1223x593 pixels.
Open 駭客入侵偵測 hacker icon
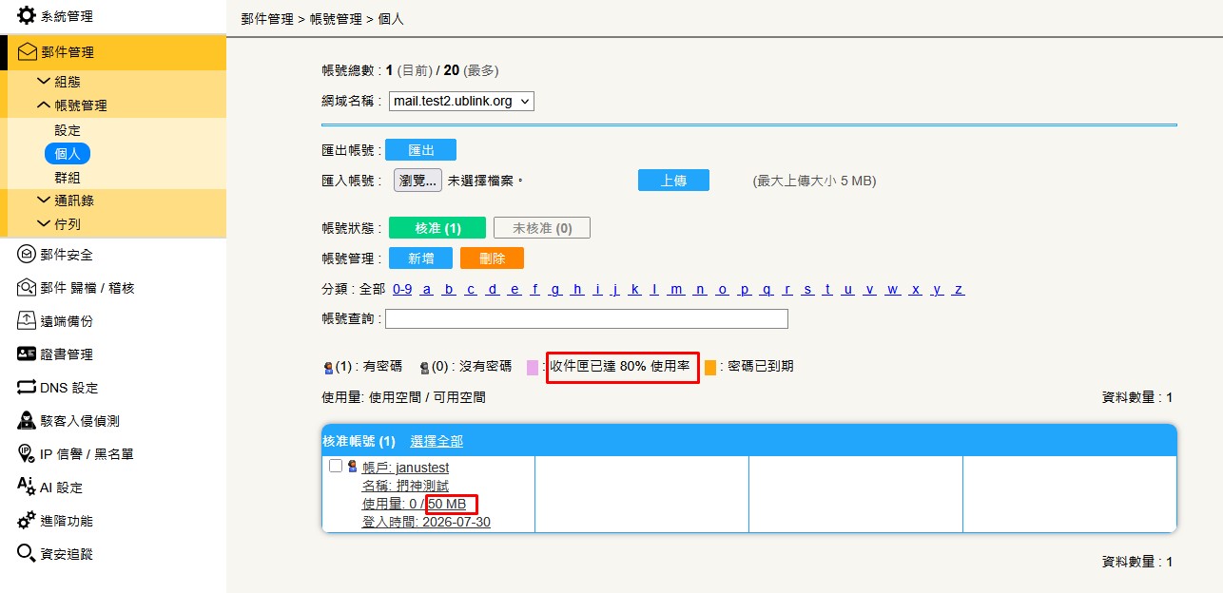pos(27,421)
